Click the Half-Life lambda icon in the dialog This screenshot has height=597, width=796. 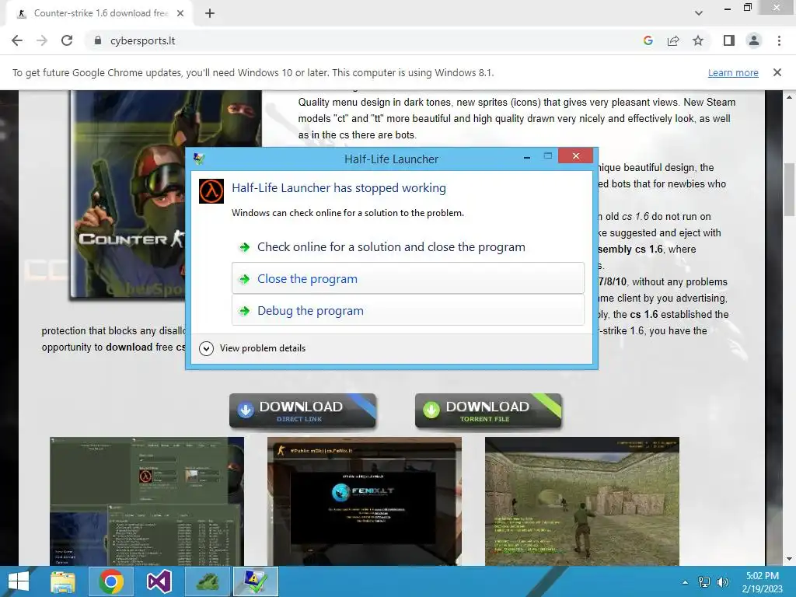pyautogui.click(x=211, y=191)
